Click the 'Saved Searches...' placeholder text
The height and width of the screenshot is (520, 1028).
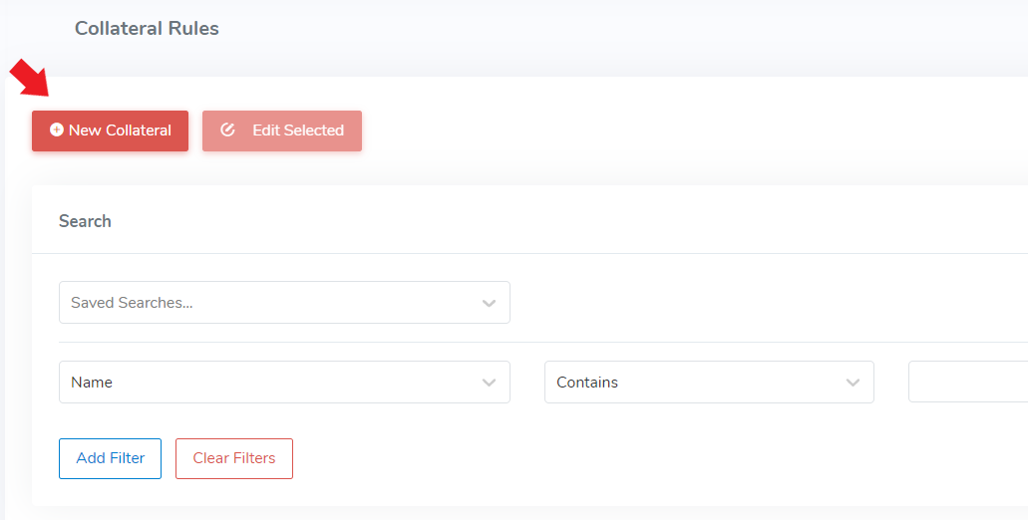[132, 303]
